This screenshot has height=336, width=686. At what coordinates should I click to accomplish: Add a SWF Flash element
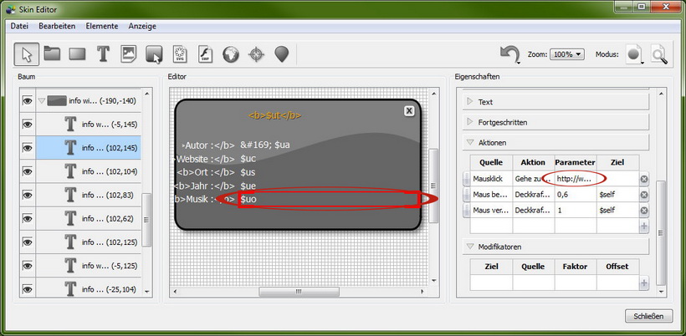click(205, 54)
